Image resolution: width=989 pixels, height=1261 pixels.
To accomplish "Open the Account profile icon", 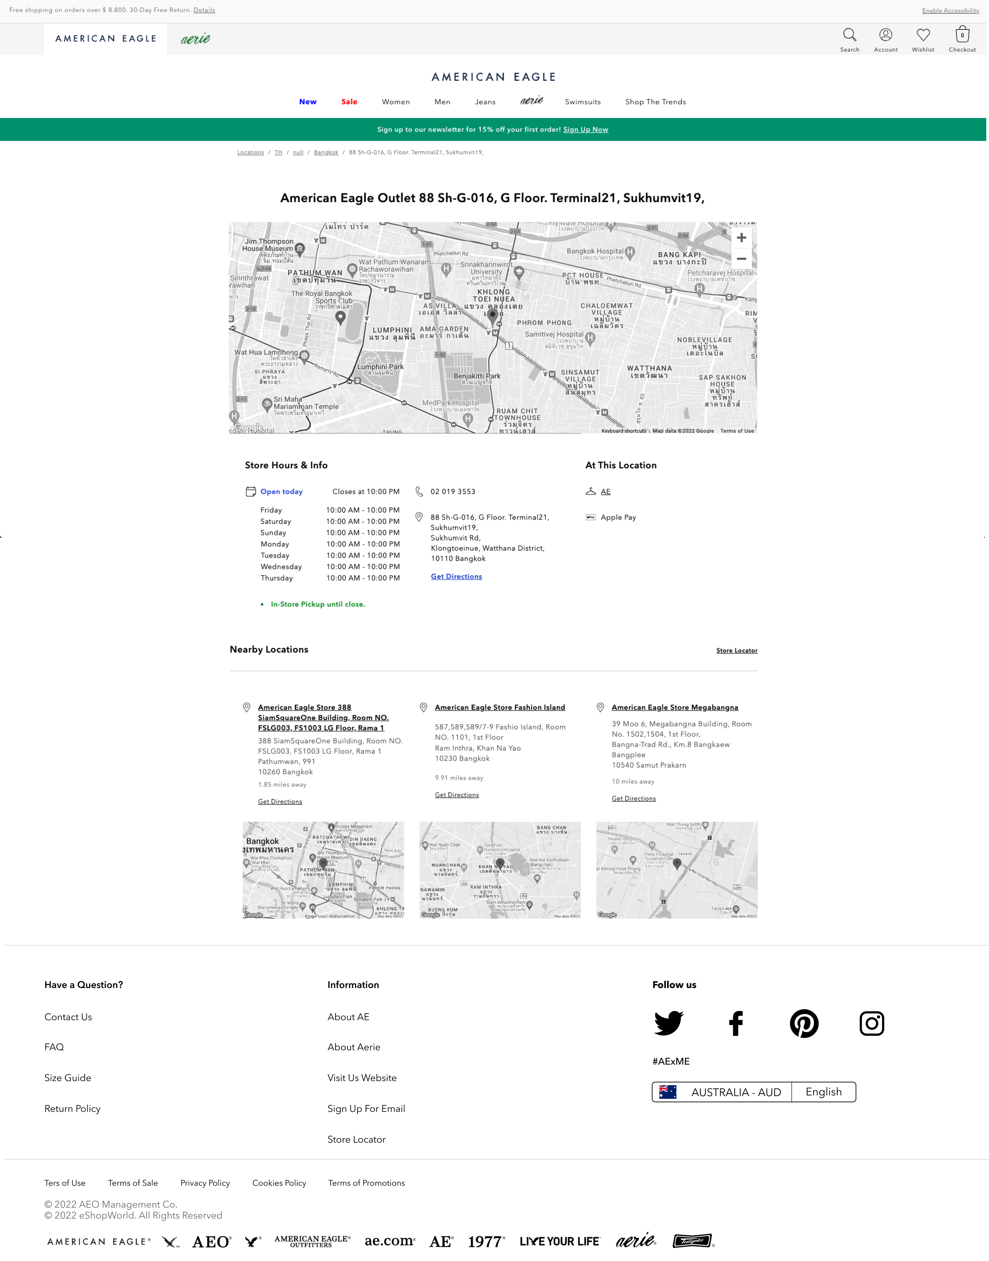I will (x=885, y=35).
